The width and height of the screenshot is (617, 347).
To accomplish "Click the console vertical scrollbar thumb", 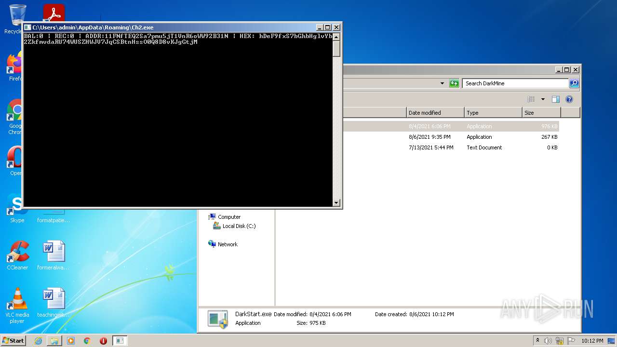I will pyautogui.click(x=336, y=48).
